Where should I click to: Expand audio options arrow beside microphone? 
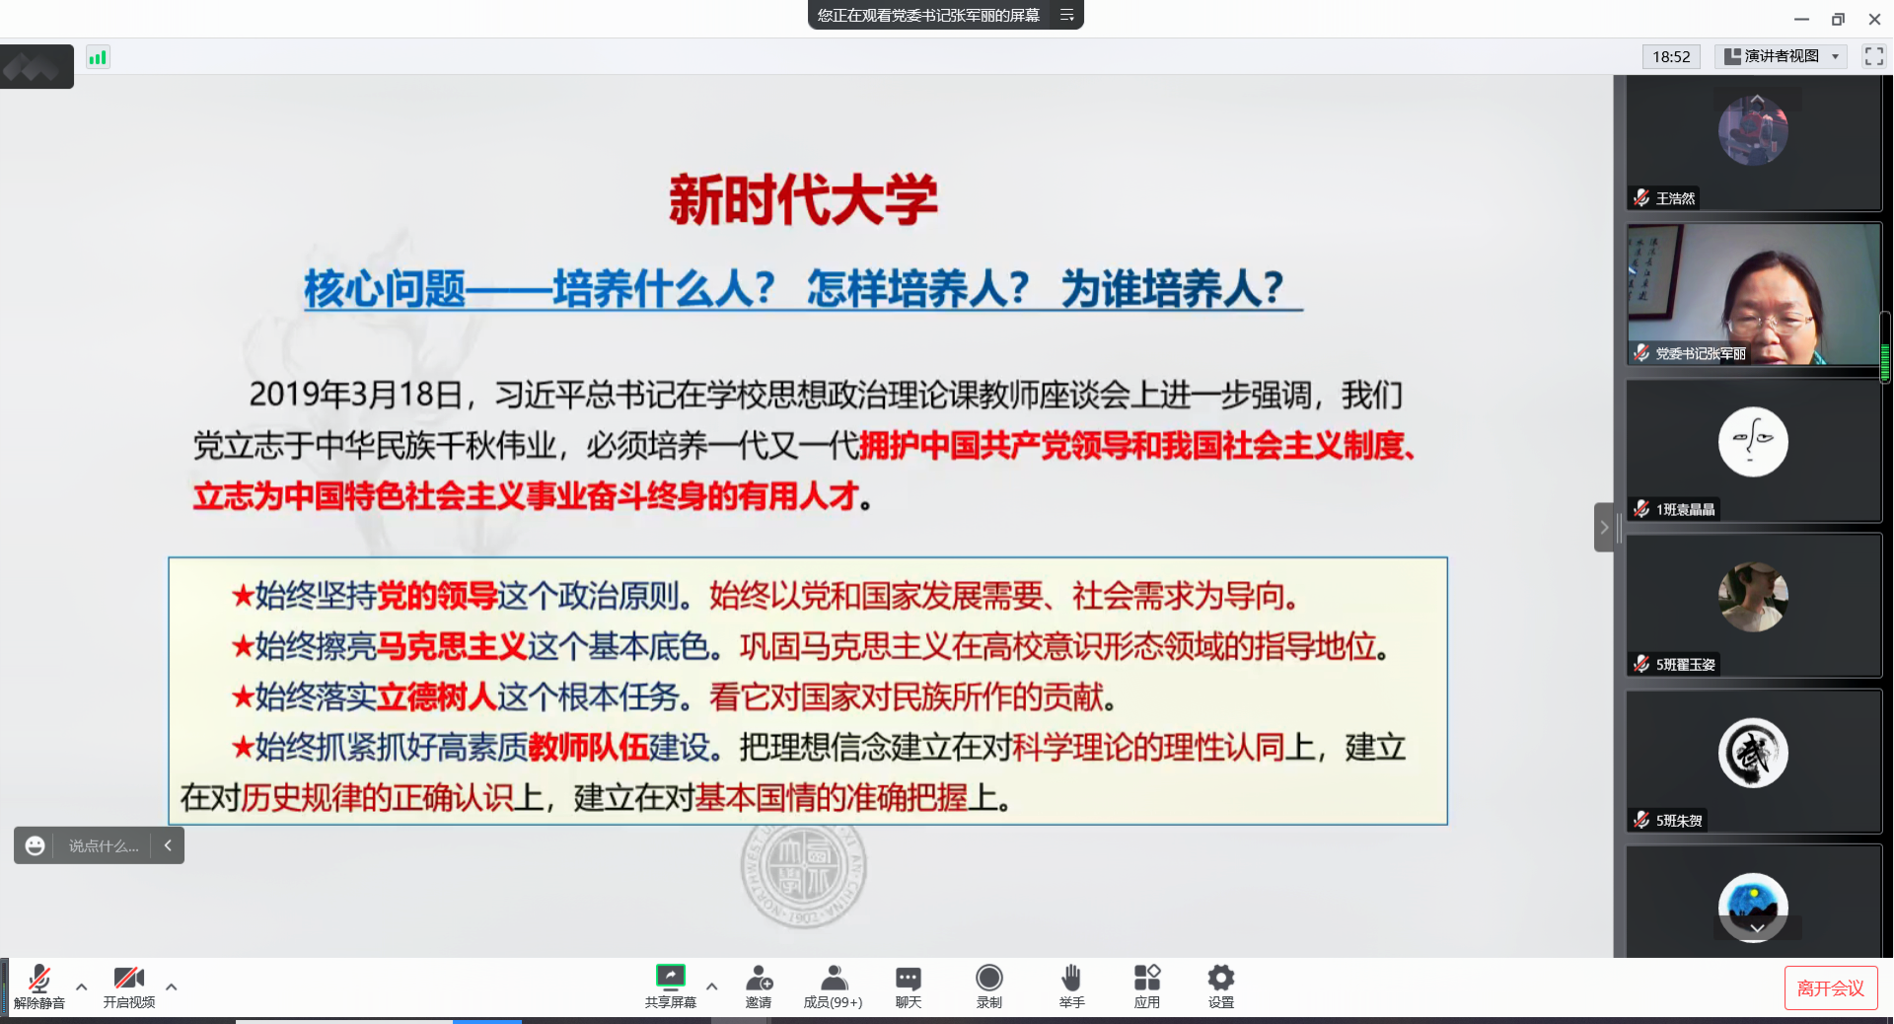82,986
